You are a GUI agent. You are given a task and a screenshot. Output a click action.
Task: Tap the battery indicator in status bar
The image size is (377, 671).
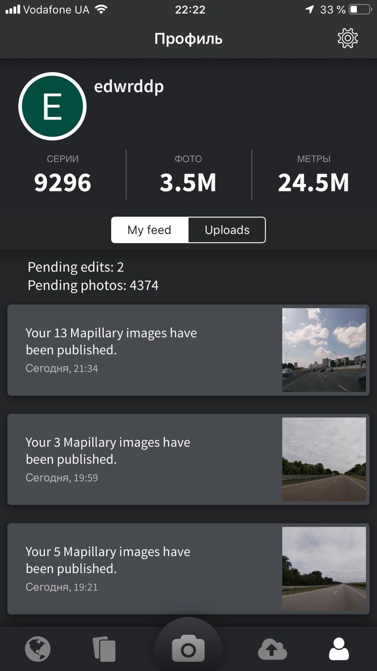tap(361, 9)
